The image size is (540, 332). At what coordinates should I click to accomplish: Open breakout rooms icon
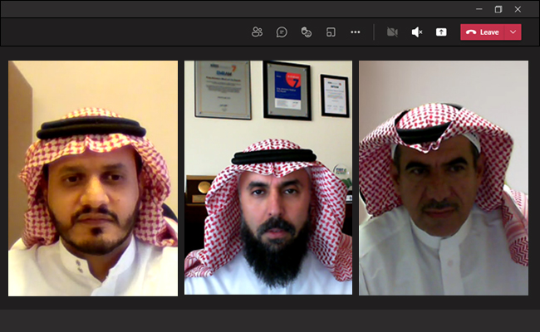tap(331, 32)
